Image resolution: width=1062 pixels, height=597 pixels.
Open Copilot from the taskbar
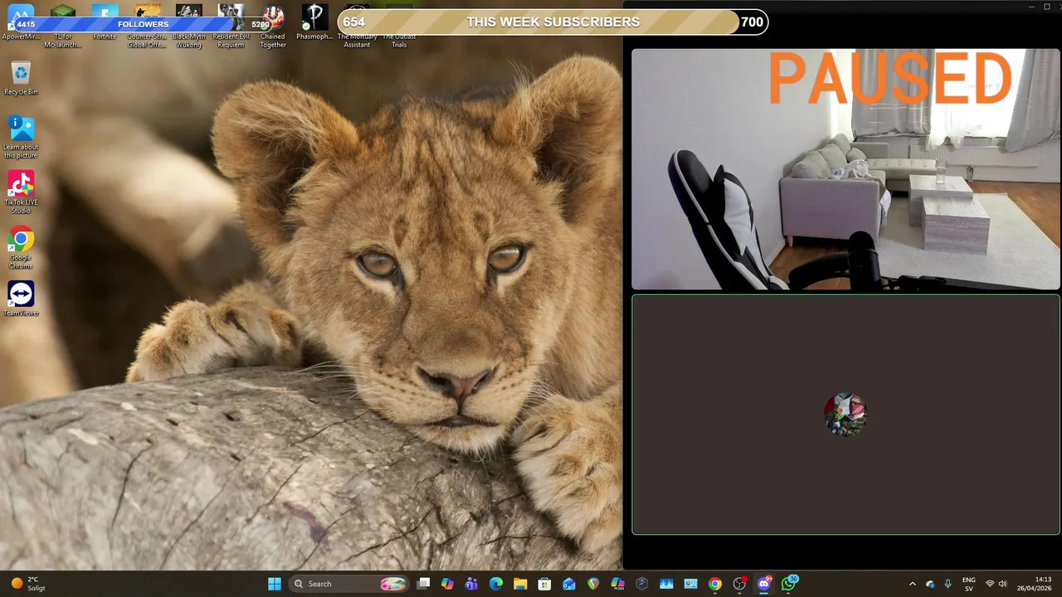[447, 584]
